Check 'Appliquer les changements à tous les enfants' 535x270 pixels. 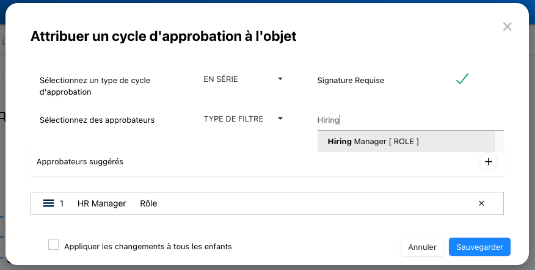coord(54,245)
